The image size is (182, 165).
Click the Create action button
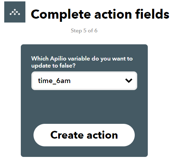(x=84, y=135)
